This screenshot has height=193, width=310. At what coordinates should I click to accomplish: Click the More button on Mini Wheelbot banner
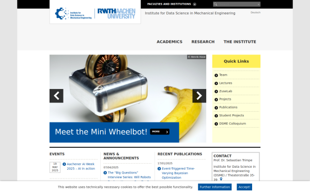click(160, 132)
